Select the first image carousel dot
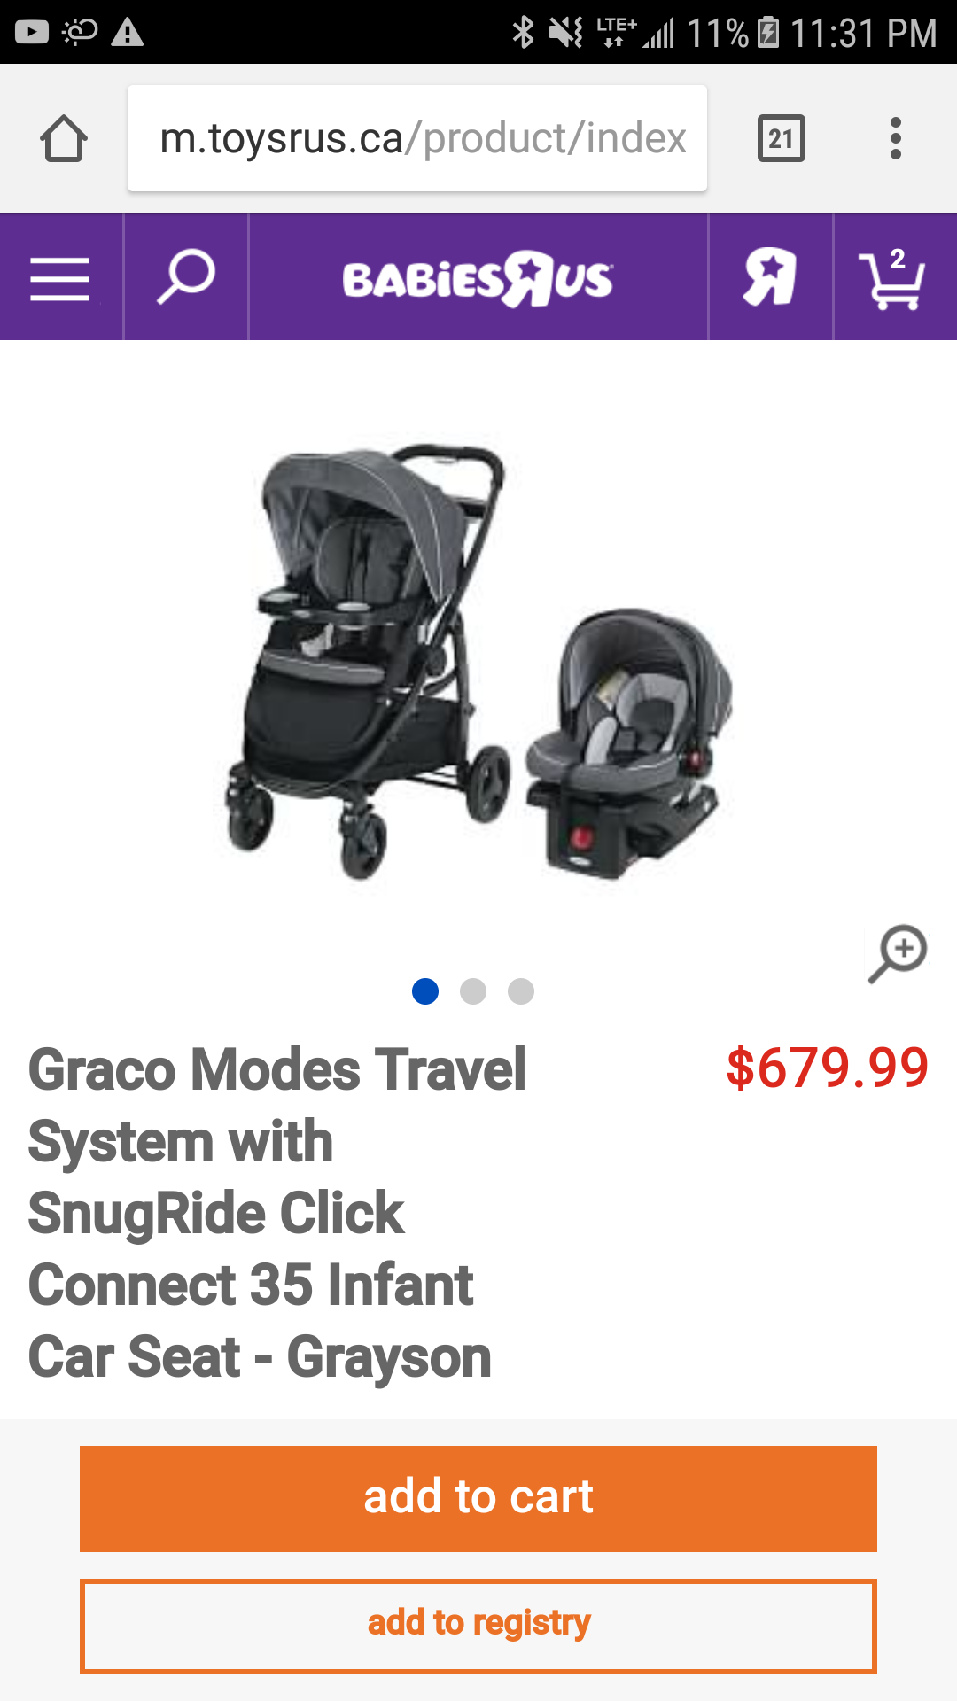The image size is (957, 1701). pos(425,991)
